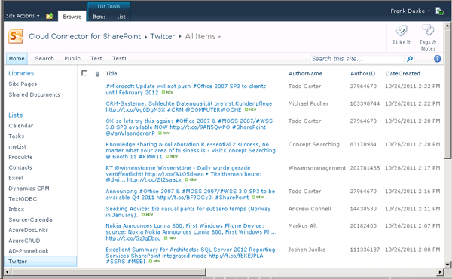This screenshot has height=279, width=452.
Task: Sort by the DateCreated column header
Action: coord(403,74)
